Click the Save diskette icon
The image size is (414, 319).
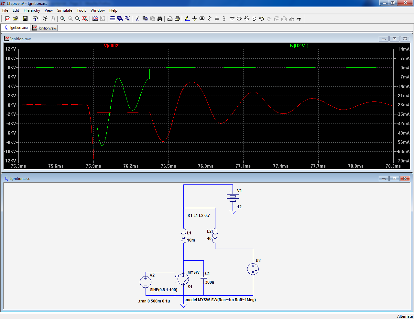[x=25, y=19]
